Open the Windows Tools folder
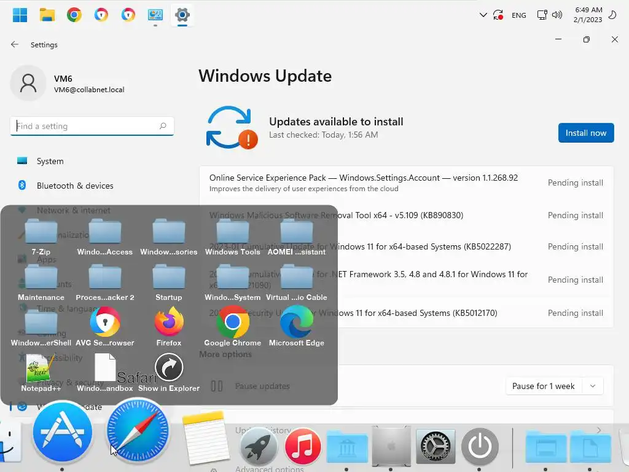This screenshot has width=629, height=472. tap(233, 237)
